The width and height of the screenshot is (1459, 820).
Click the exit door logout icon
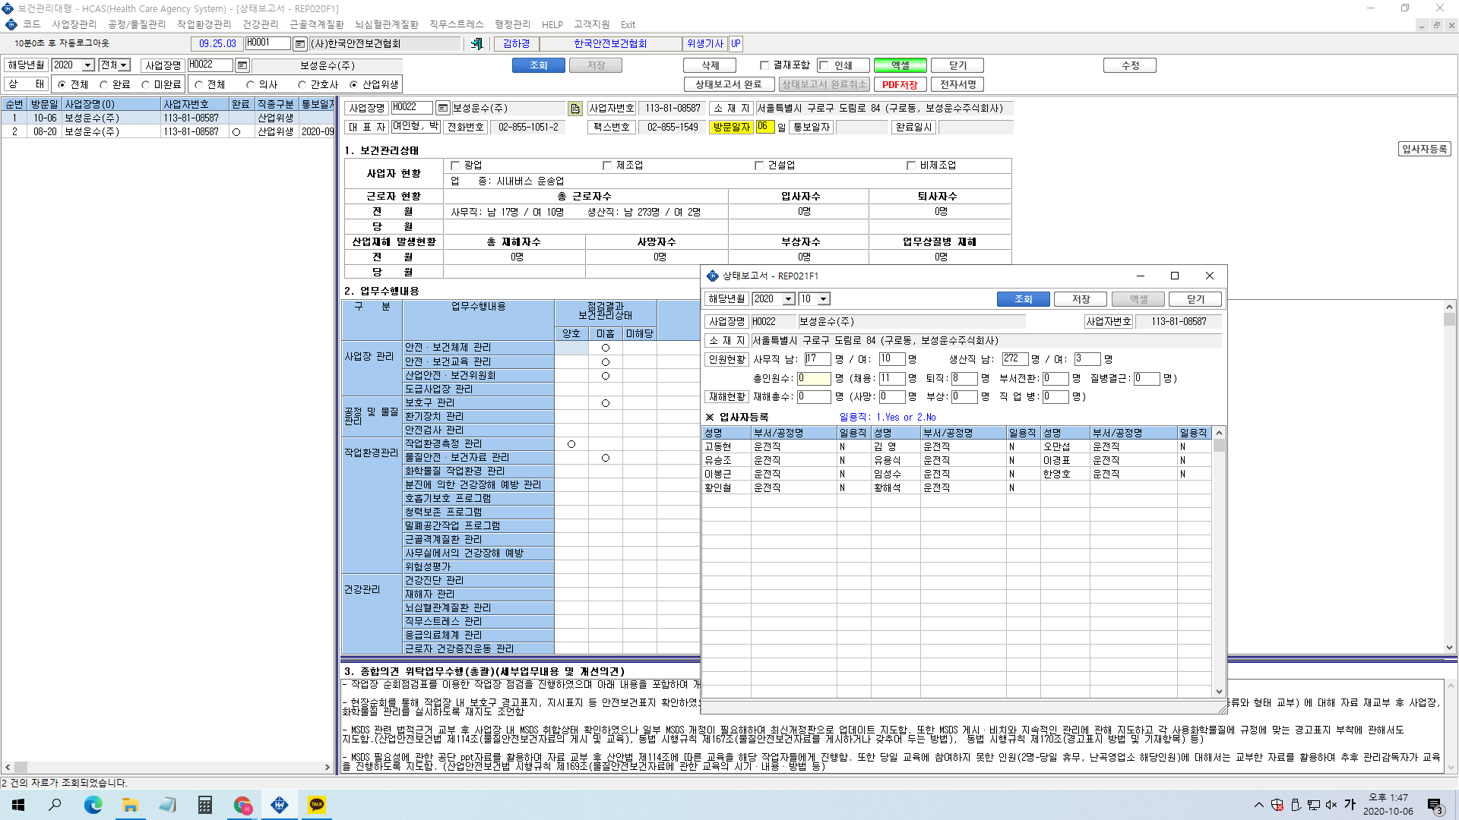click(476, 44)
